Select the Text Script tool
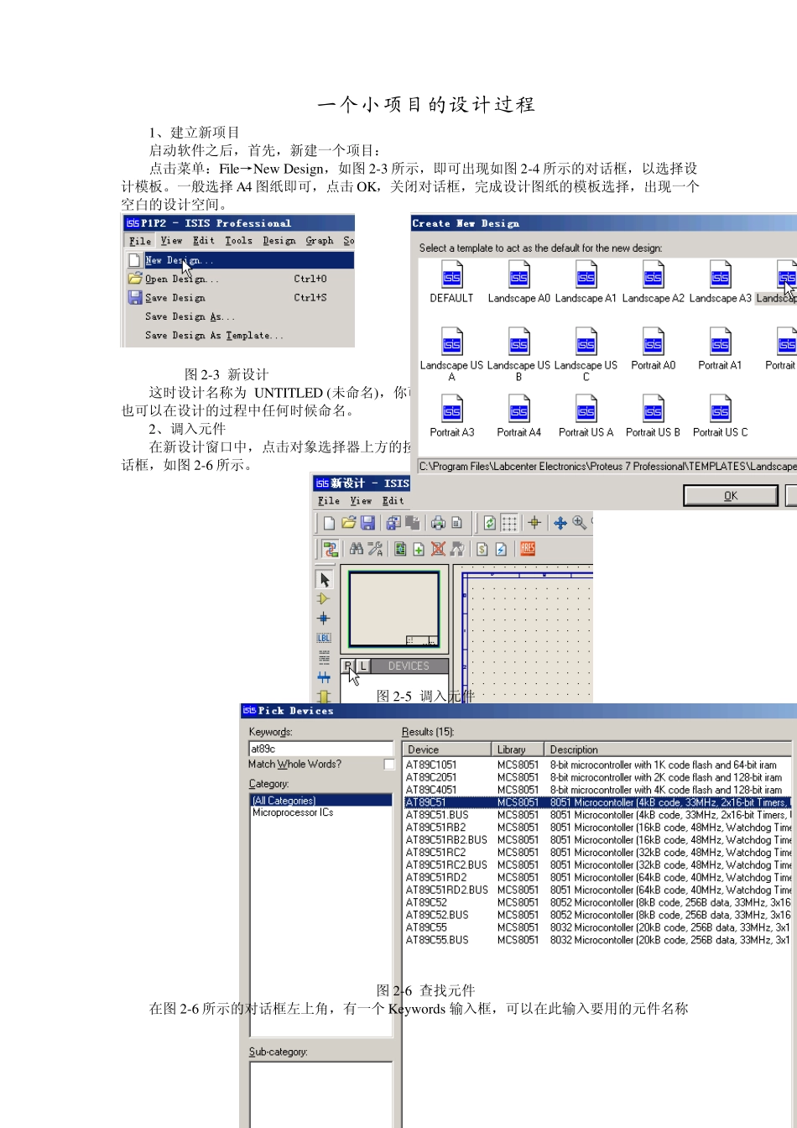The image size is (797, 1128). point(324,657)
